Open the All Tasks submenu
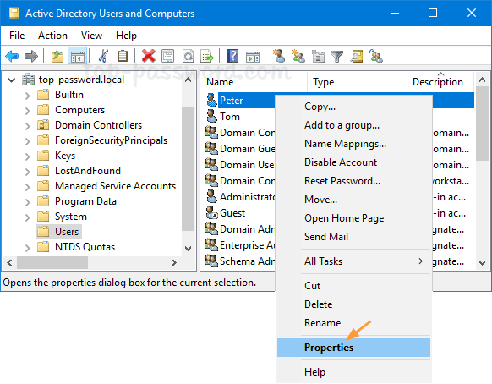492x384 pixels. tap(353, 261)
